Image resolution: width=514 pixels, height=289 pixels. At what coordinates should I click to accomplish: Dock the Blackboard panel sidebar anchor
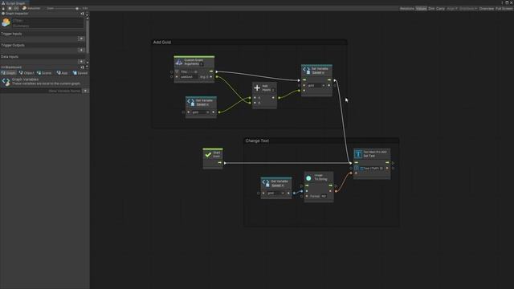[x=82, y=67]
